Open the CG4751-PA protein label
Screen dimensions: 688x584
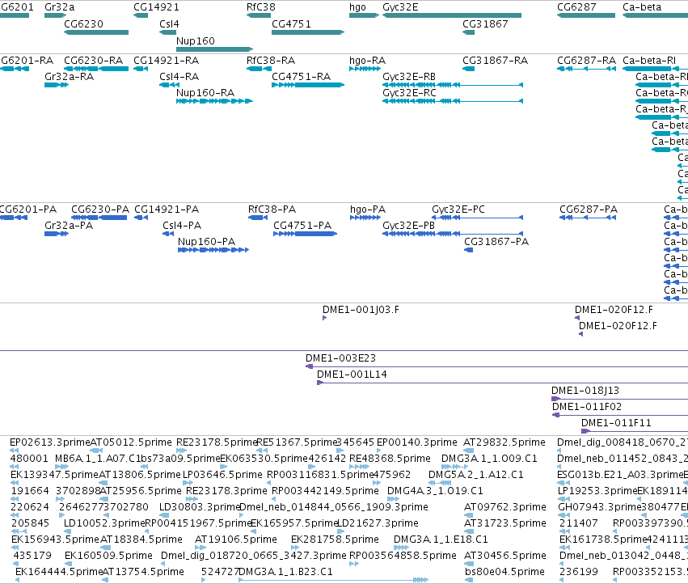click(x=302, y=226)
